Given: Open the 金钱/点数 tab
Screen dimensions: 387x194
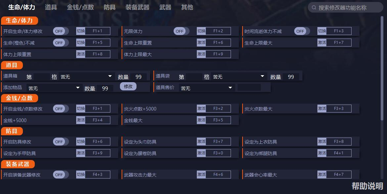Looking at the screenshot, I should point(80,7).
